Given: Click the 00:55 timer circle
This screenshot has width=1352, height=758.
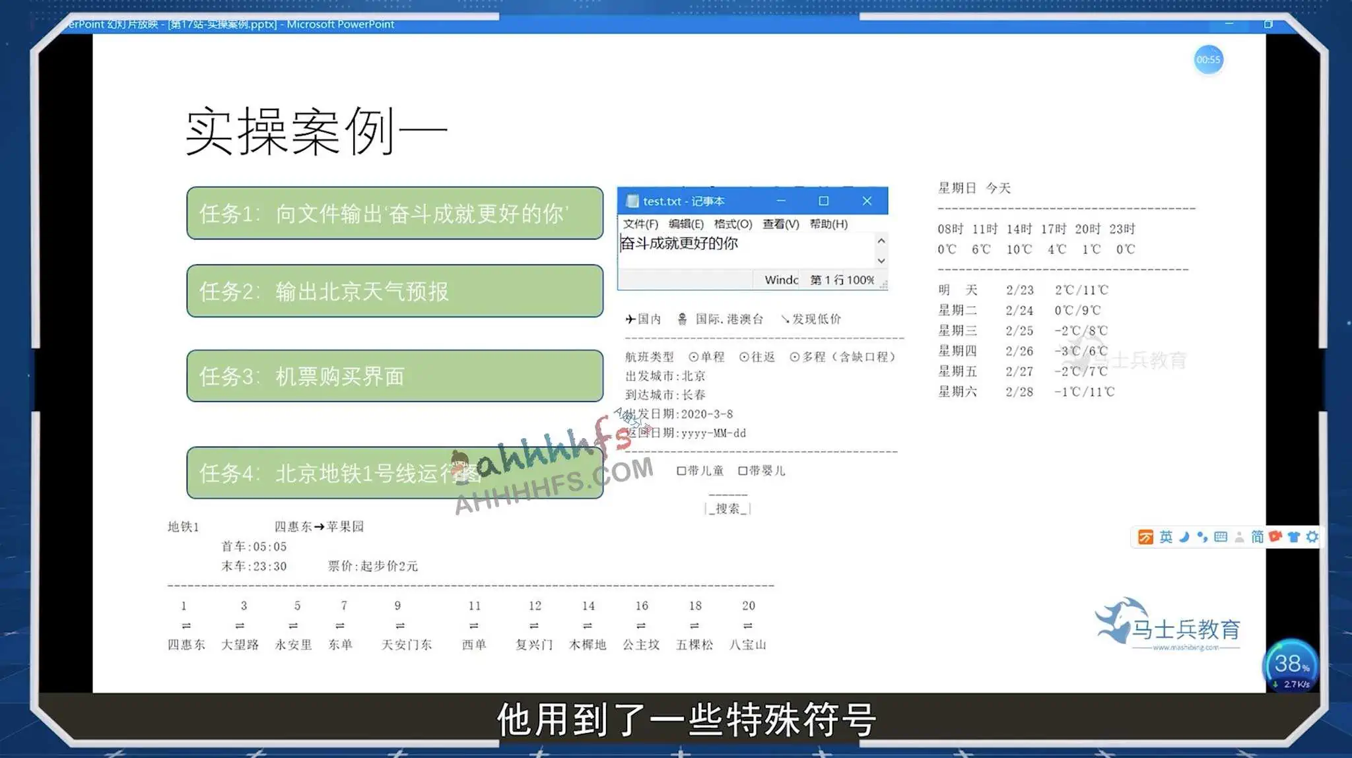Looking at the screenshot, I should [1208, 60].
